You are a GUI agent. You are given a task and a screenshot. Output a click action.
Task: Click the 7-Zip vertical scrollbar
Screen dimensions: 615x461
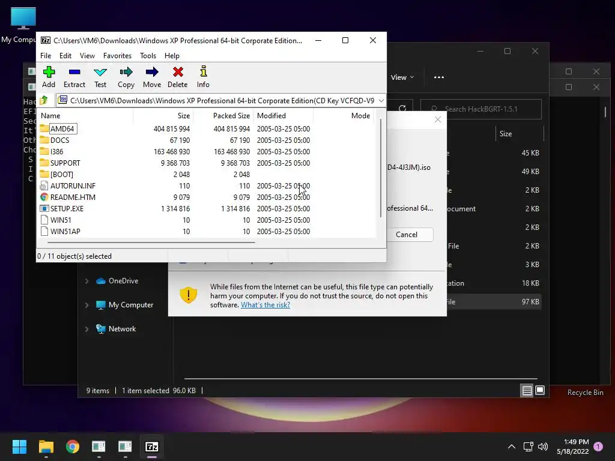point(380,168)
